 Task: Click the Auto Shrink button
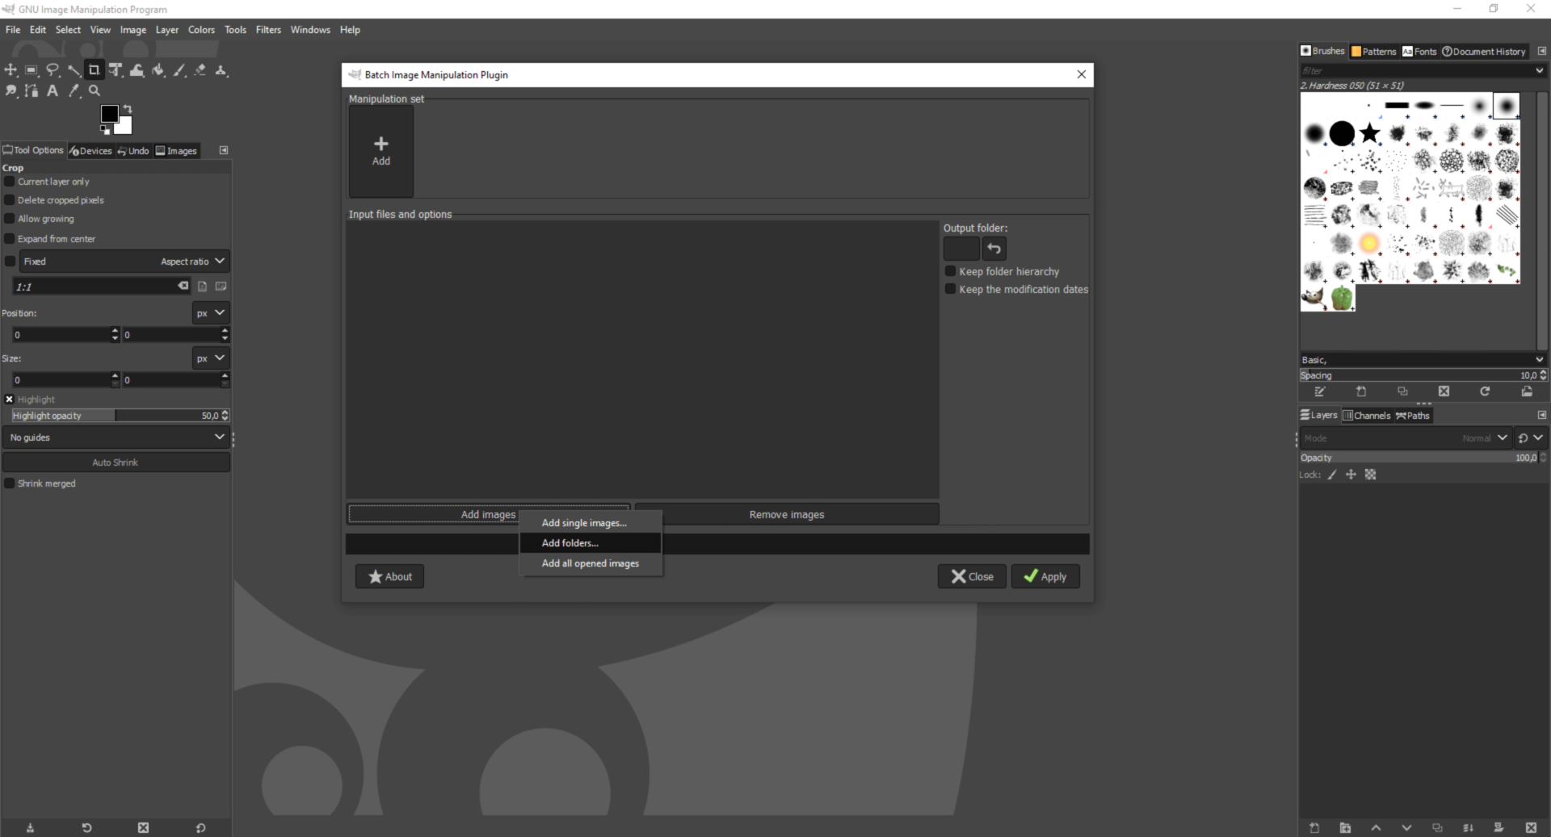(116, 462)
